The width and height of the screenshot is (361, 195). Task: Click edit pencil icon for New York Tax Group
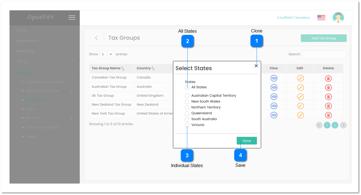(300, 115)
